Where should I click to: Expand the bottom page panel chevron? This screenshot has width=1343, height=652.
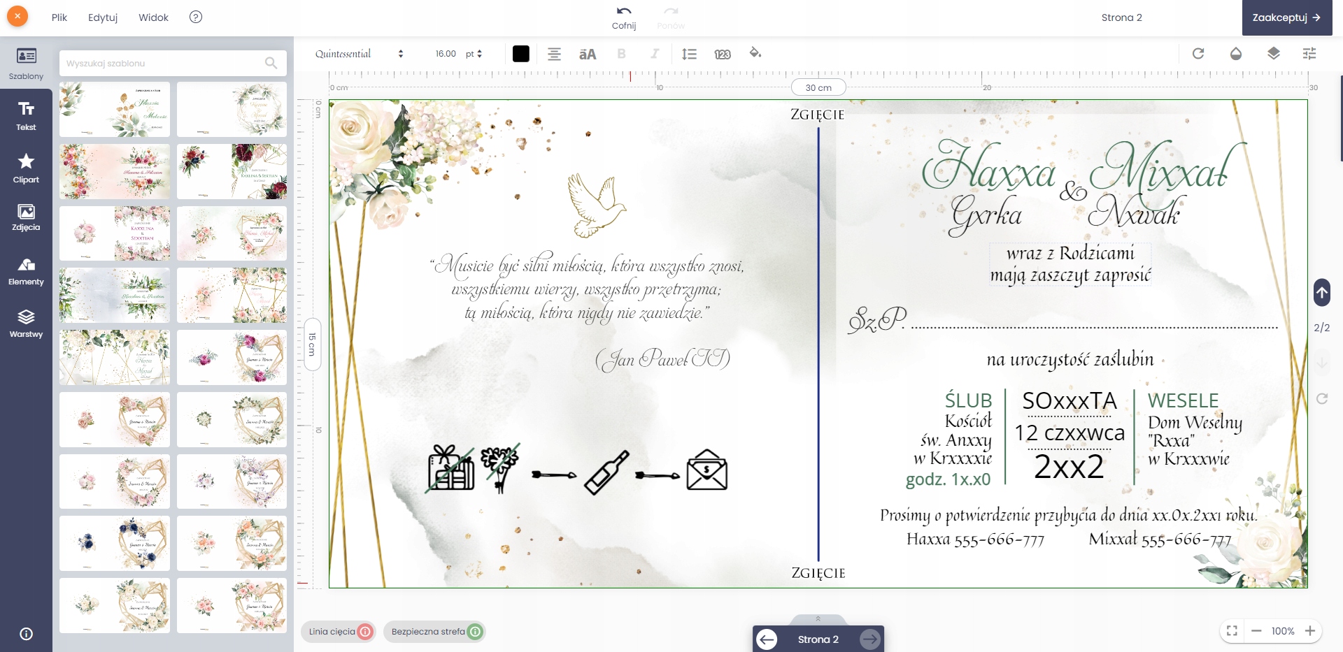818,618
